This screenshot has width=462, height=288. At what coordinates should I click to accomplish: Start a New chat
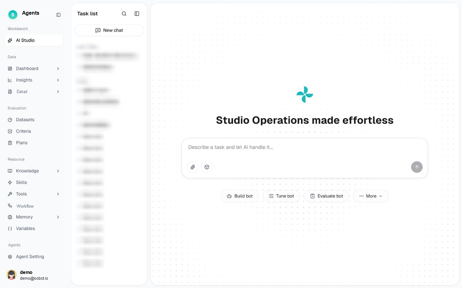[x=109, y=30]
